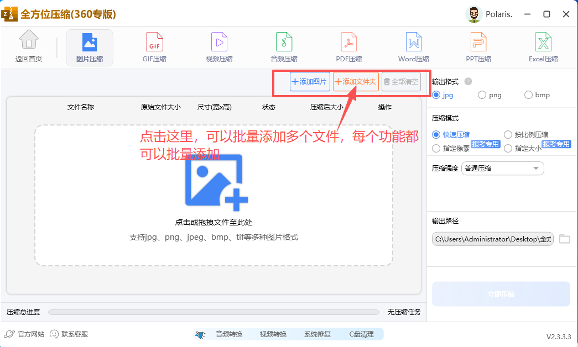
Task: Open the GIF压缩 tool
Action: click(154, 47)
